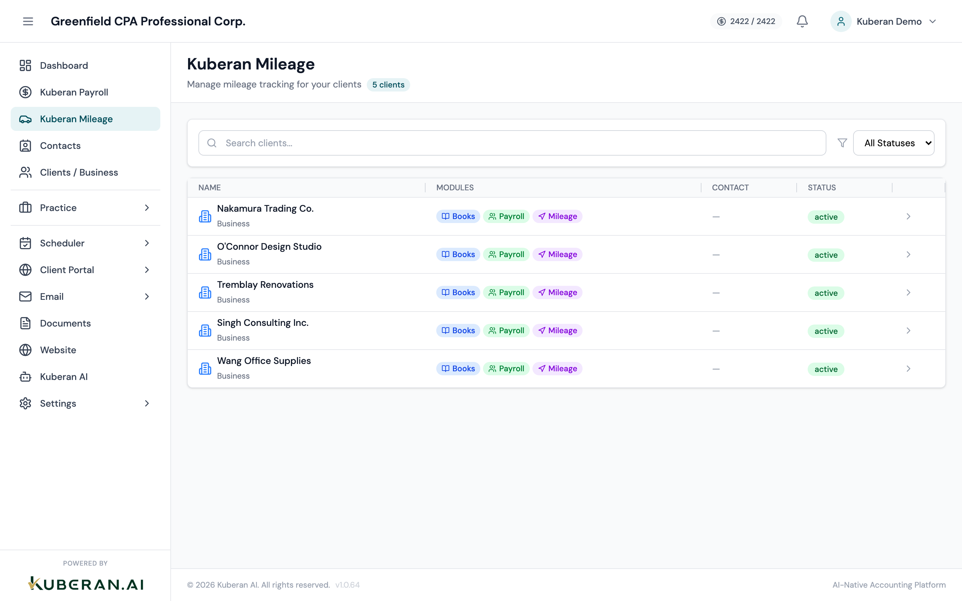962x601 pixels.
Task: Click Payroll tag for O'Connor Design Studio
Action: (x=506, y=254)
